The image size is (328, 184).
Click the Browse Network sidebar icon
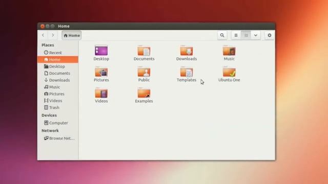(x=46, y=138)
